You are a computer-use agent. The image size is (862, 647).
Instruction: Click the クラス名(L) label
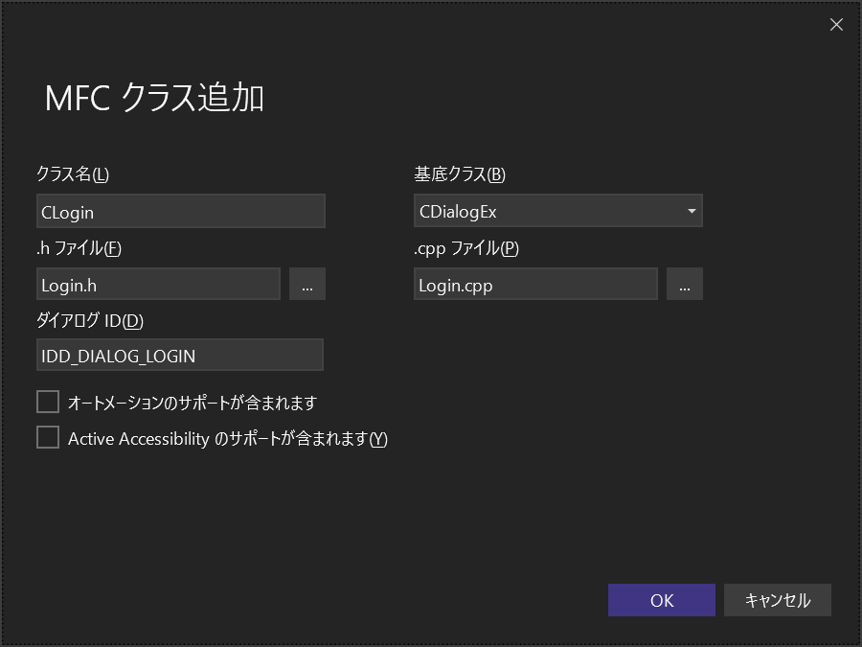pyautogui.click(x=73, y=174)
